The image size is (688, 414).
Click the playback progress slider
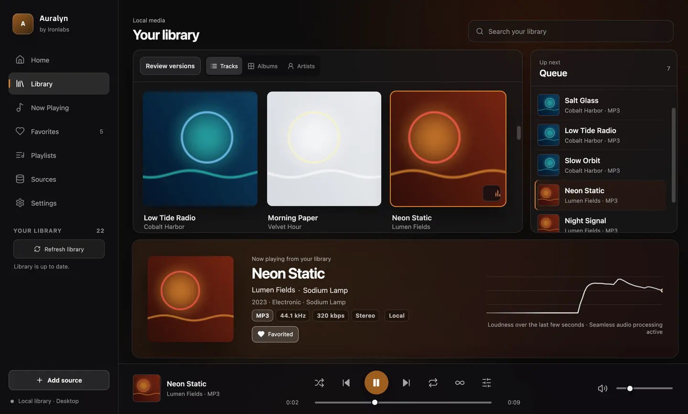click(x=403, y=403)
